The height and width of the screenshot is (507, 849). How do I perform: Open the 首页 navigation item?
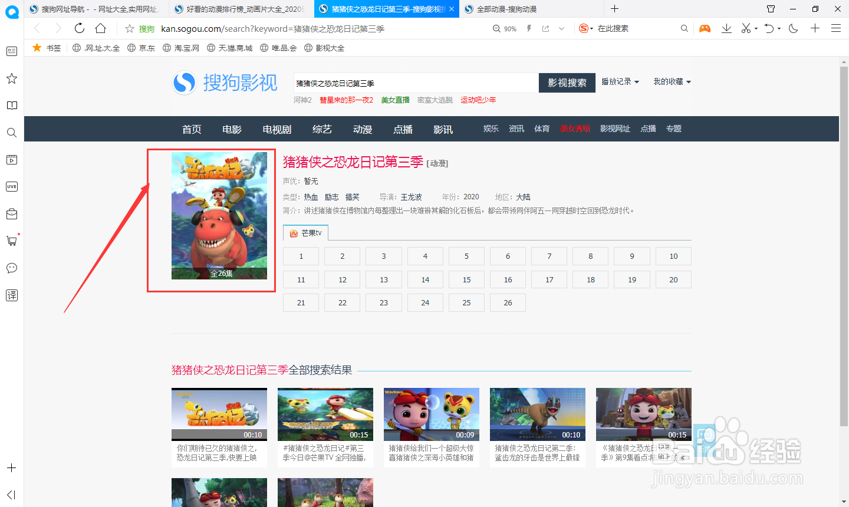coord(192,129)
